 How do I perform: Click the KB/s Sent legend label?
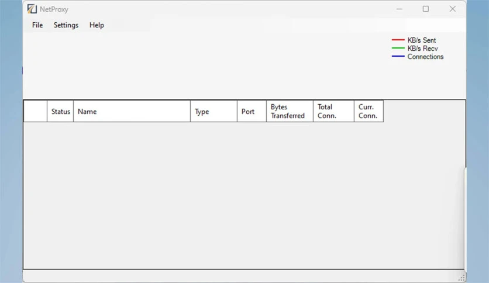[x=421, y=40]
